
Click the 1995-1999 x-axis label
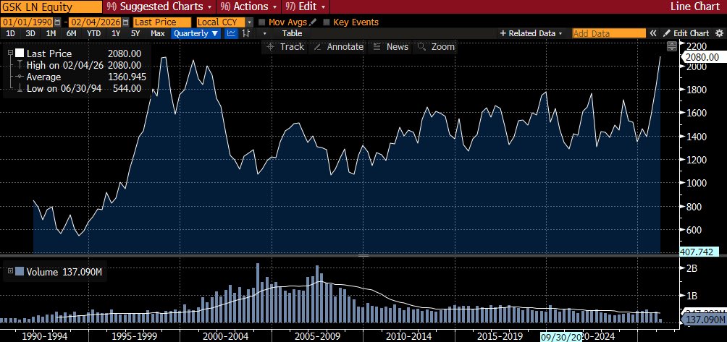133,336
